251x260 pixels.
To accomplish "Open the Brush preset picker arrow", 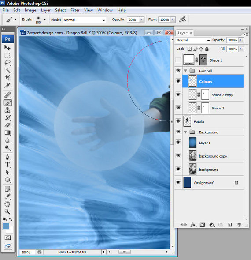I will (44, 19).
